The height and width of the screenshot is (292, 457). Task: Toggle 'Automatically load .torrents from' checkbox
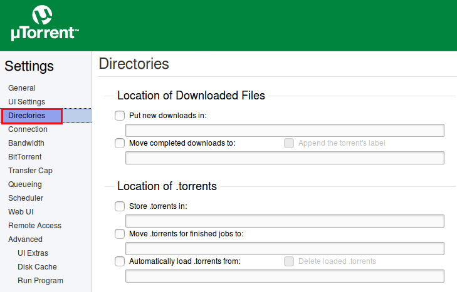point(120,261)
